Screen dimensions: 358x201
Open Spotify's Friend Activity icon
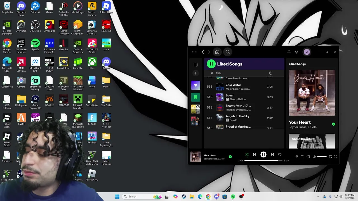click(296, 52)
